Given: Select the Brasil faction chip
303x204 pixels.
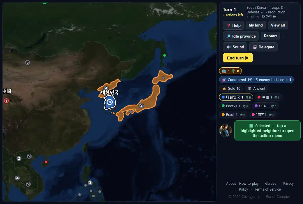Looking at the screenshot, I should point(233,115).
